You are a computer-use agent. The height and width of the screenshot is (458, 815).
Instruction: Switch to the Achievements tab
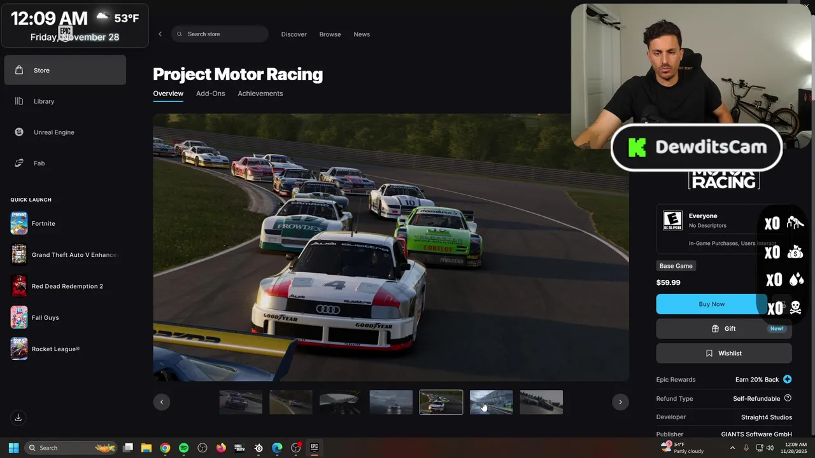[x=260, y=94]
